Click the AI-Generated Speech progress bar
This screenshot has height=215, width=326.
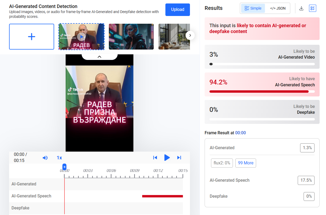click(x=262, y=91)
